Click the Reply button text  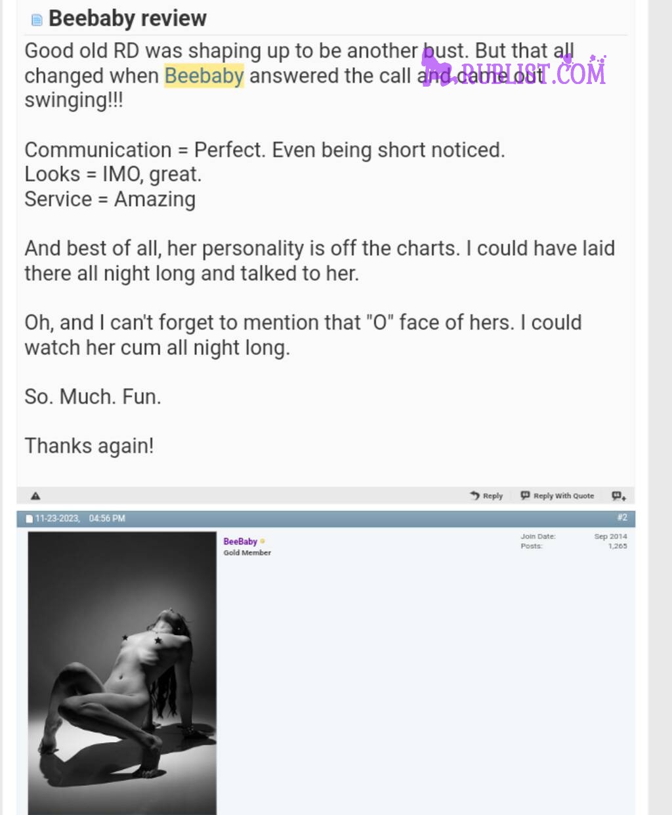[x=493, y=496]
